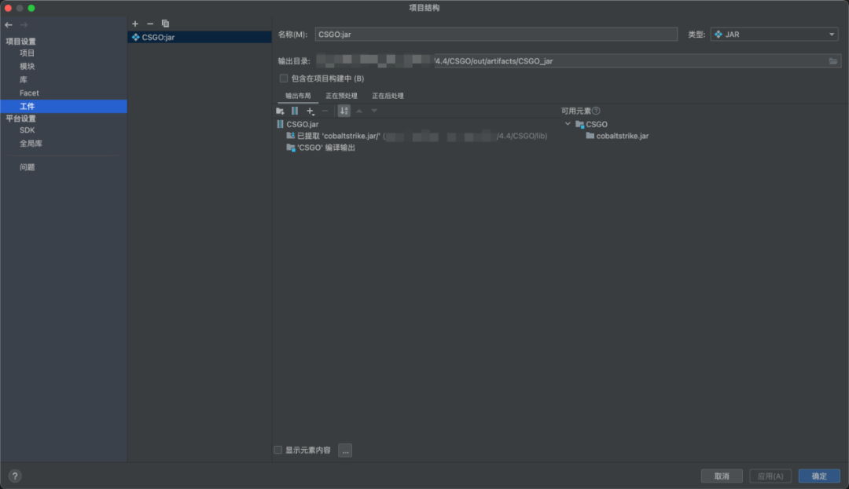Open ellipsis options button near show content
The height and width of the screenshot is (489, 849).
click(x=345, y=451)
